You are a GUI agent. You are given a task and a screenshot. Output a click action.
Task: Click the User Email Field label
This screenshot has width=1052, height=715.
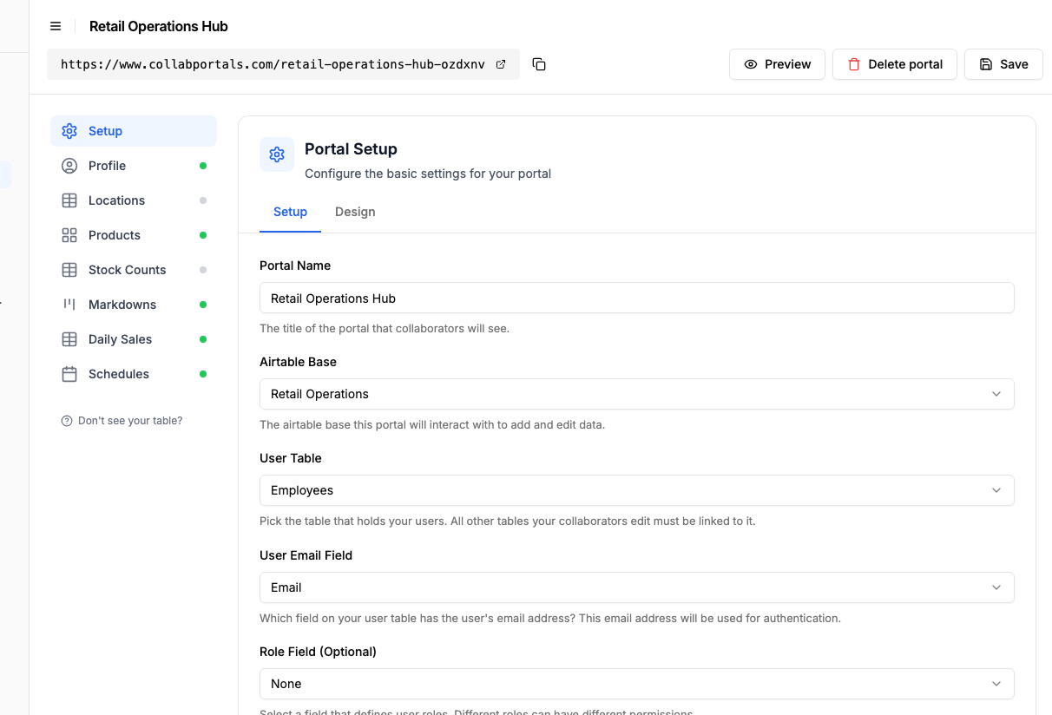coord(306,555)
